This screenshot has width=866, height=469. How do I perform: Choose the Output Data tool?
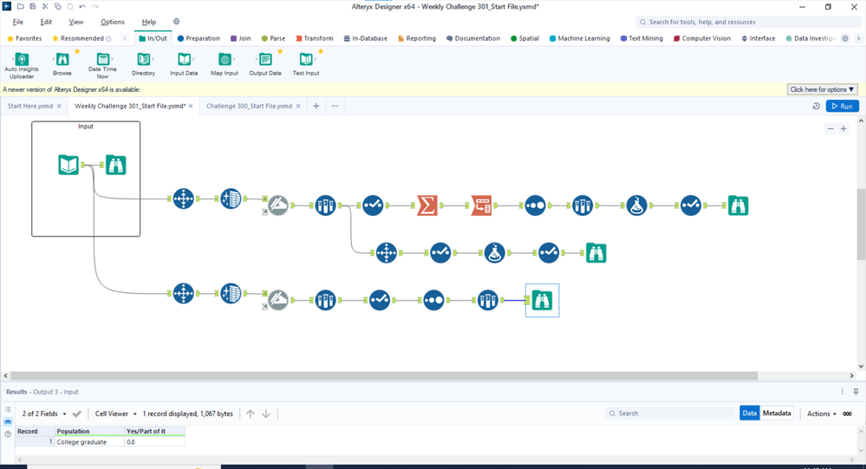pyautogui.click(x=265, y=64)
